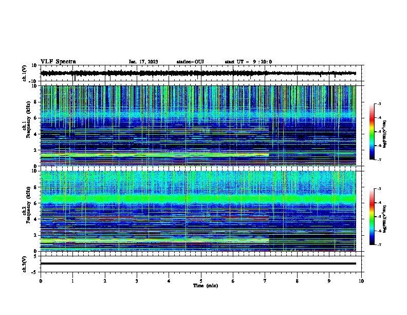Click the log(PSD) label beside lower color bar
407x315 pixels.
(385, 219)
